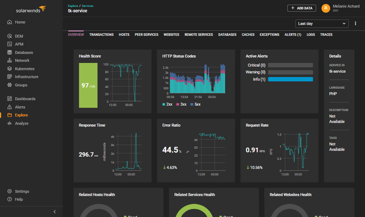Collapse the sidebar with the chevron

pyautogui.click(x=55, y=212)
